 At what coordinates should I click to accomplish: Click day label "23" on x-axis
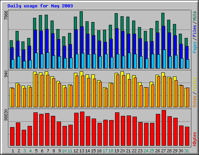click(x=140, y=151)
